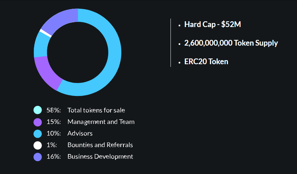
Task: Select the thin white sliver in the donut chart
Action: [x=46, y=33]
